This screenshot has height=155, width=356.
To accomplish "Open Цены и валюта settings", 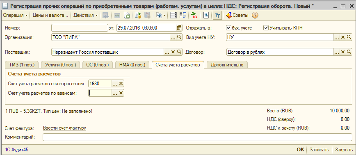I will 50,16.
